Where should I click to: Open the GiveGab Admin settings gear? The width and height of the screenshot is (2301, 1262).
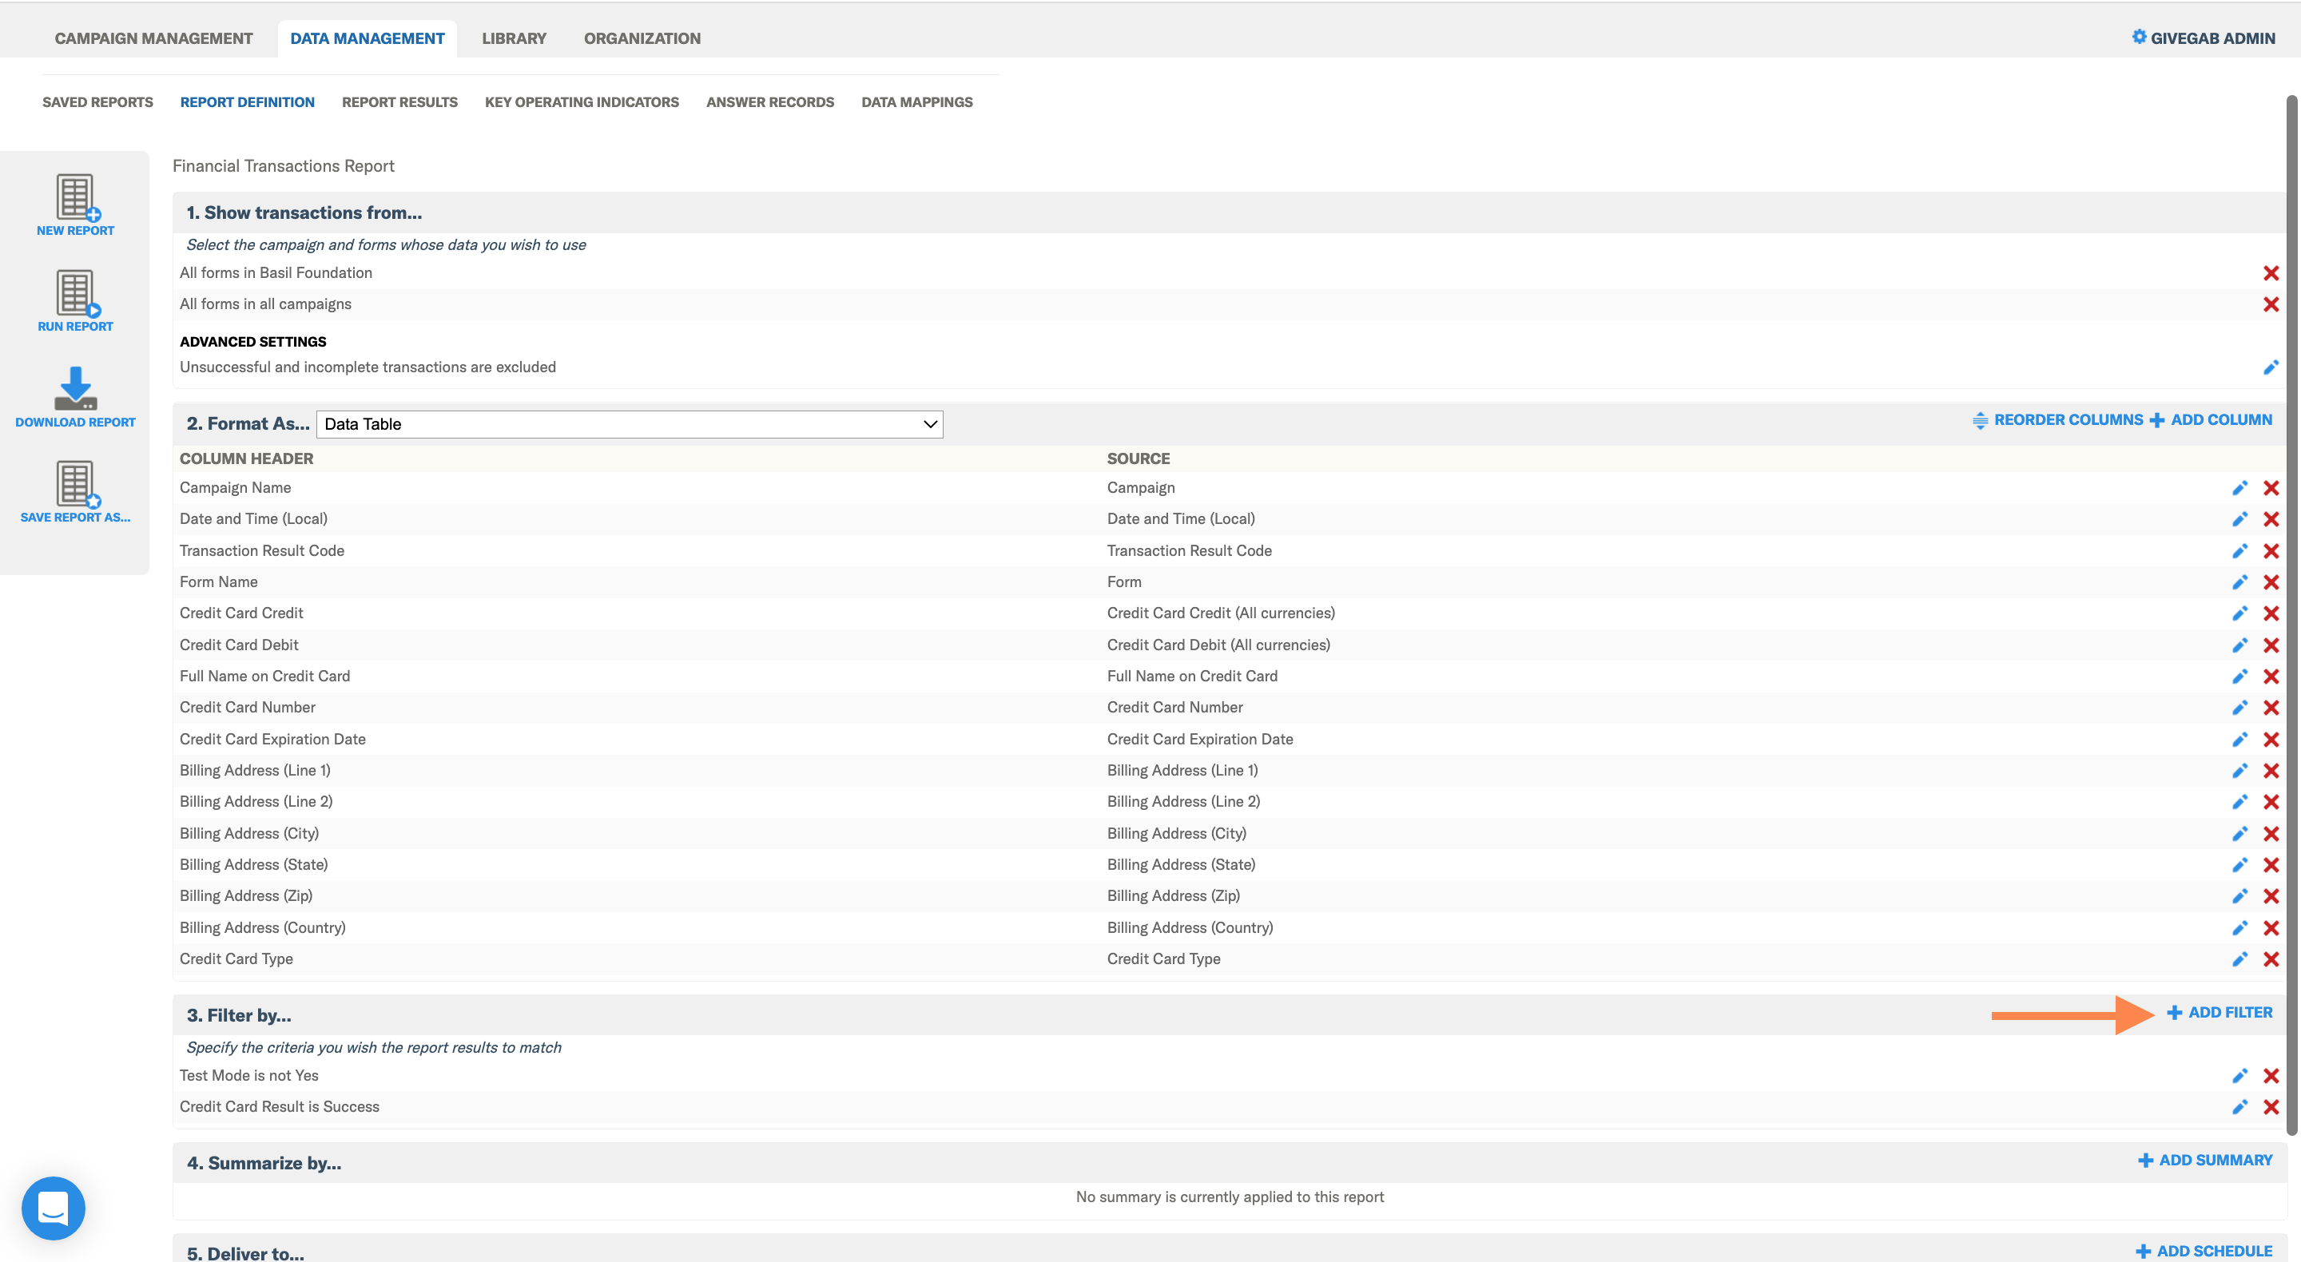2139,37
